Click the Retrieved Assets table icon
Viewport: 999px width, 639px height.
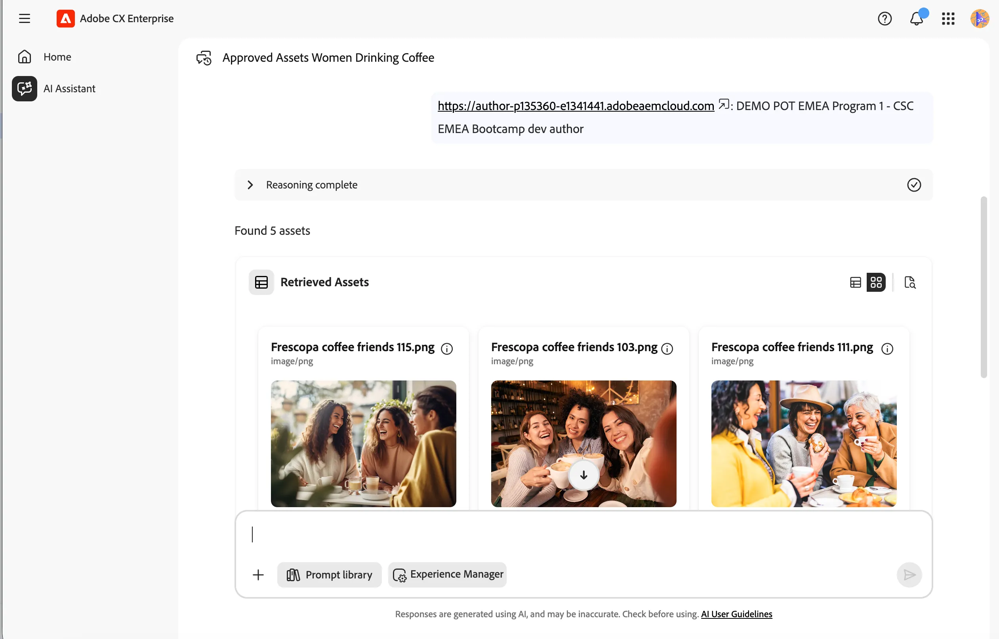261,283
